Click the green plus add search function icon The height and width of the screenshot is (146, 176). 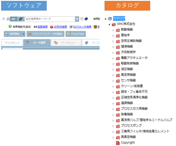[10, 26]
